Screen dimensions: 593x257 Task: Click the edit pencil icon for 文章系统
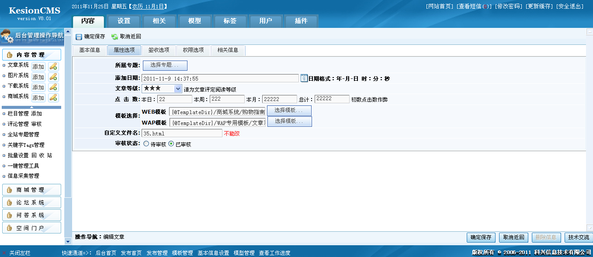53,67
